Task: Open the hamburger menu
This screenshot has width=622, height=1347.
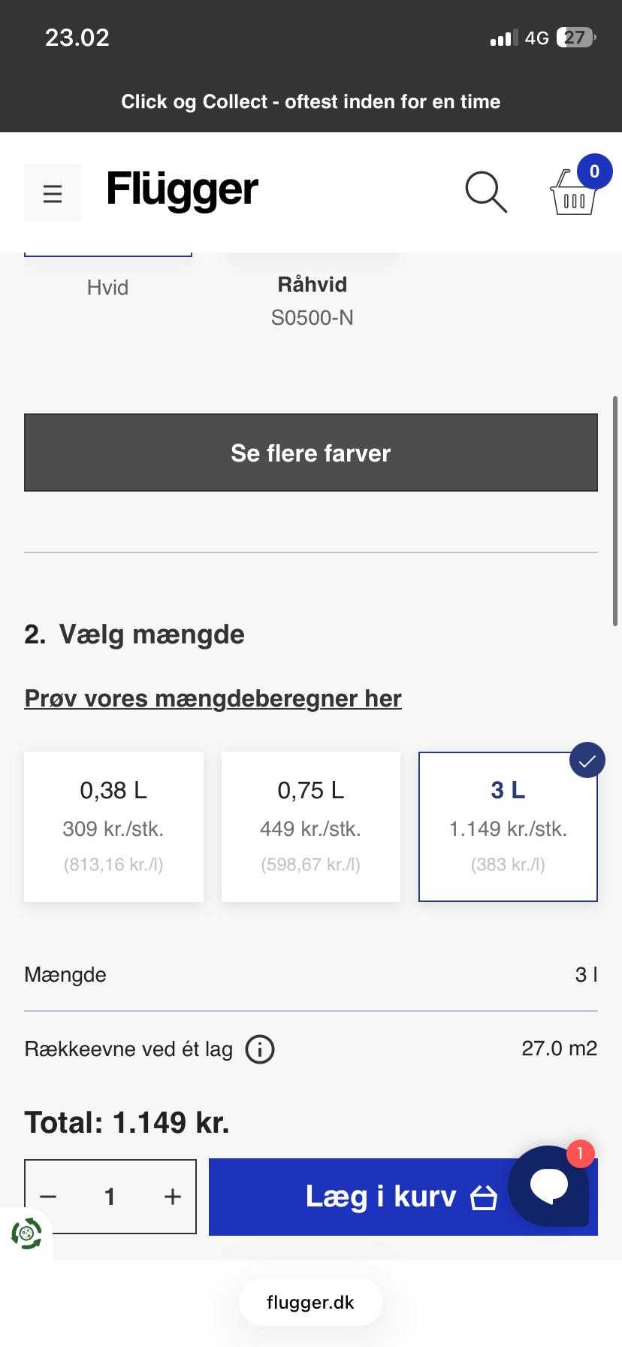Action: click(x=53, y=193)
